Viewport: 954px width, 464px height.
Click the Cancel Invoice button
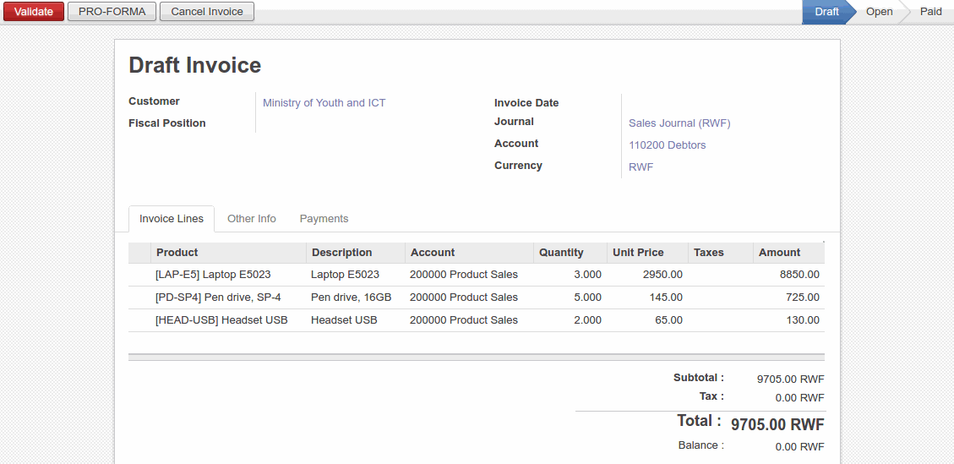click(207, 12)
